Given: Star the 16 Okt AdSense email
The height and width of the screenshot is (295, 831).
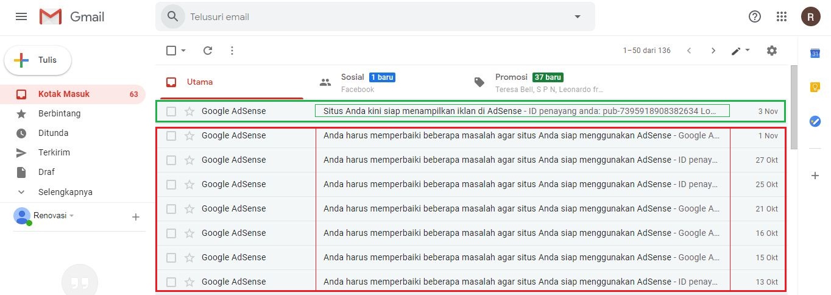Looking at the screenshot, I should [189, 233].
